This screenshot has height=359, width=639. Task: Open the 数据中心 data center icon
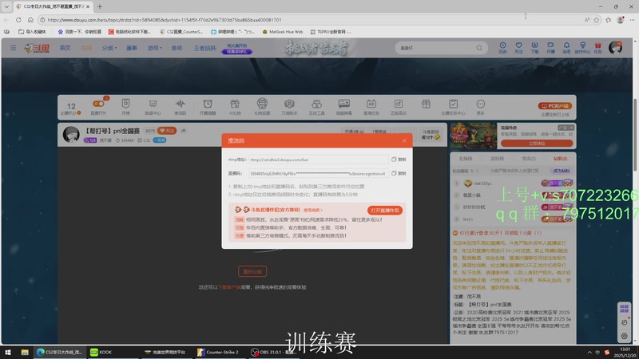tap(153, 107)
